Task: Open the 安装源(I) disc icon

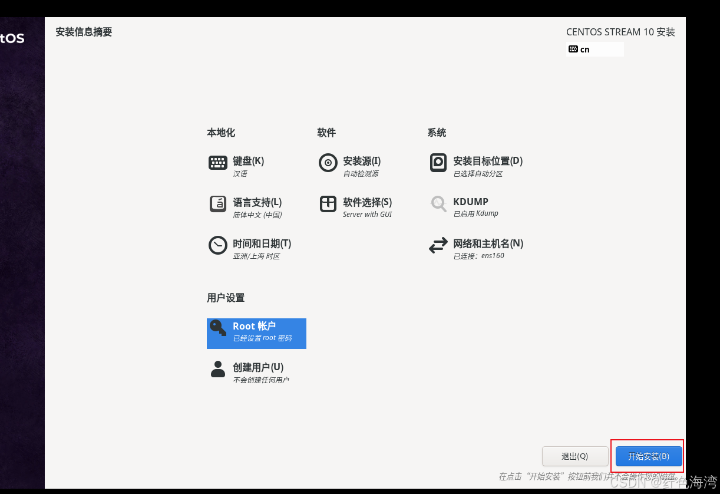Action: coord(328,163)
